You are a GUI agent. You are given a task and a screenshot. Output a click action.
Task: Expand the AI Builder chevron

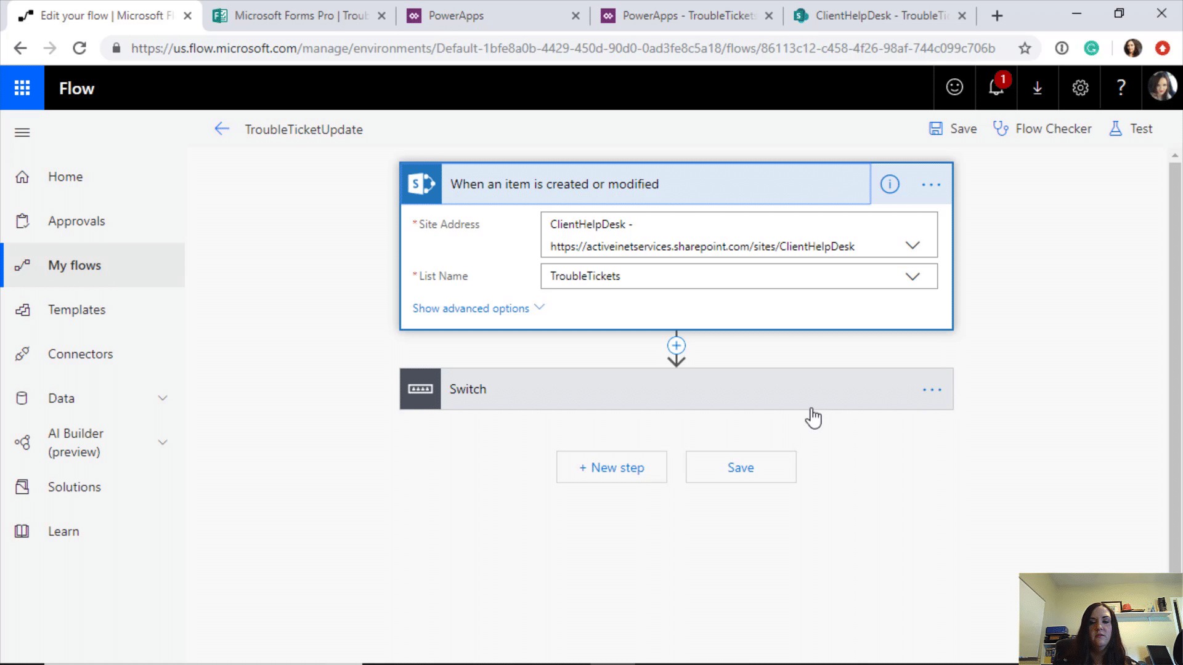pos(163,442)
